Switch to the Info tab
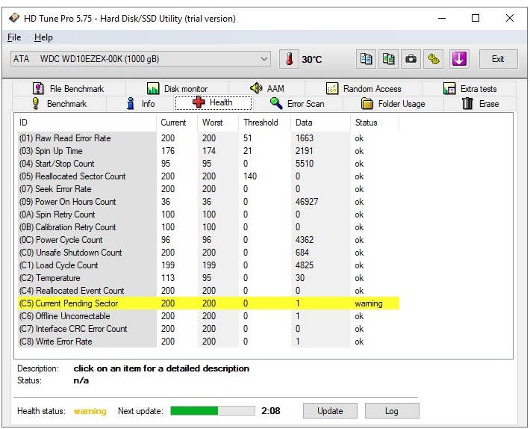This screenshot has height=429, width=530. click(x=140, y=104)
